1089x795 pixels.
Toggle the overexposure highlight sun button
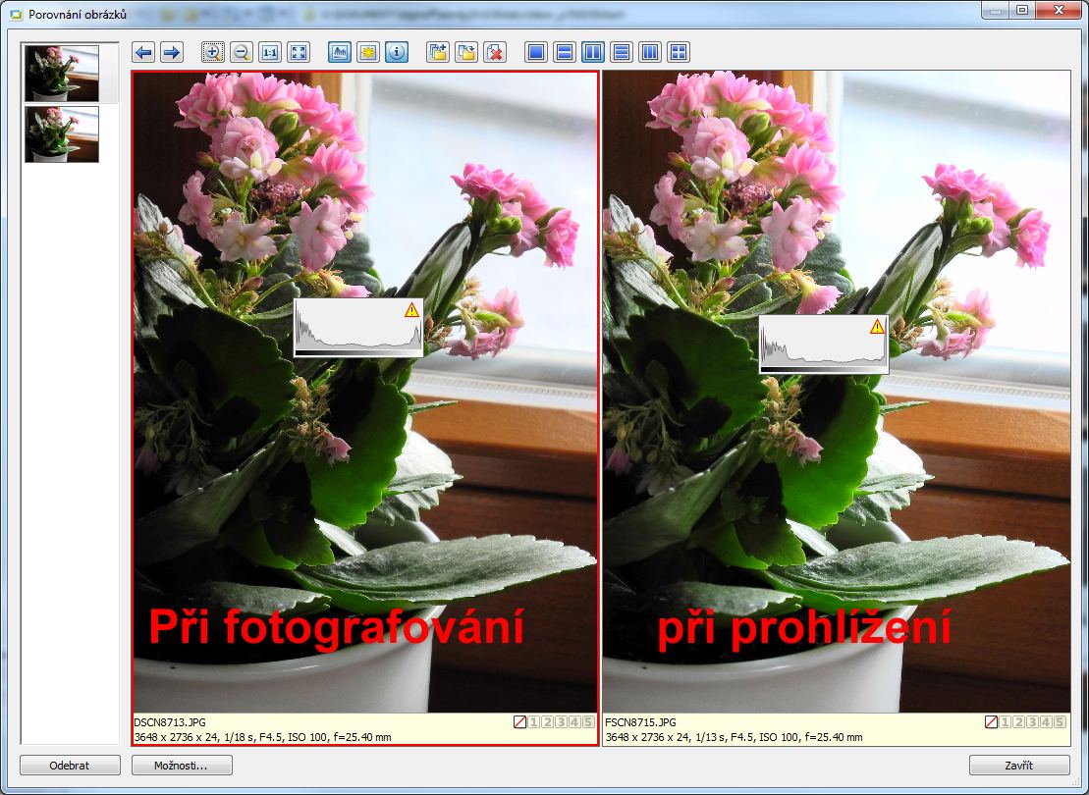tap(368, 52)
